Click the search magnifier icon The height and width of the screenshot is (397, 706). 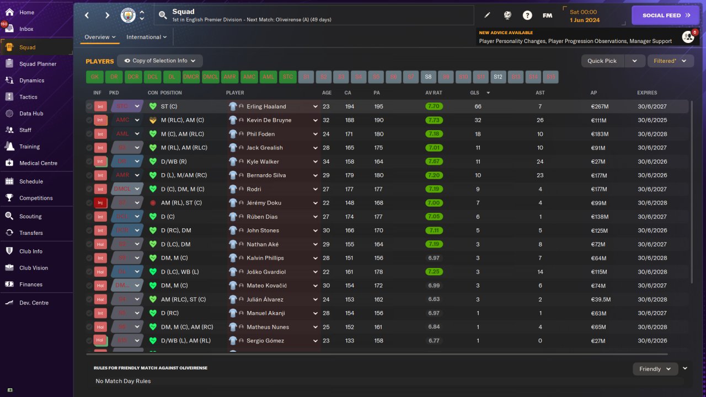[163, 15]
